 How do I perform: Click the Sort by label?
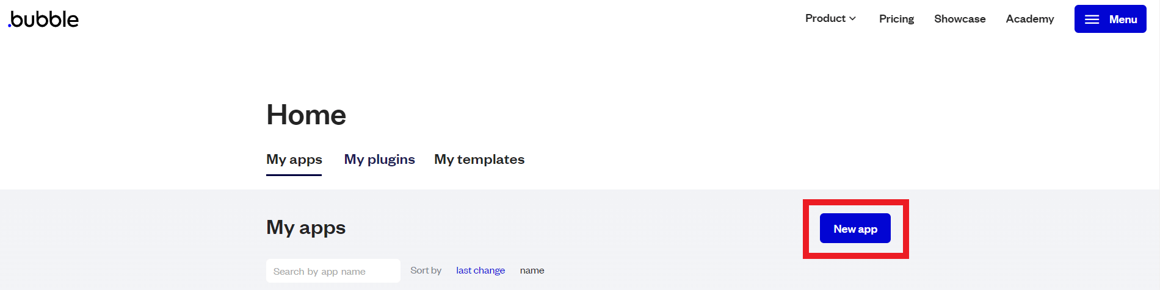[x=426, y=271]
